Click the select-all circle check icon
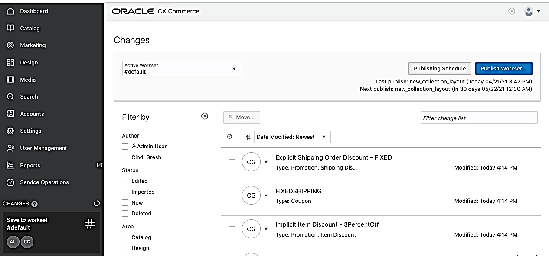 [x=229, y=137]
